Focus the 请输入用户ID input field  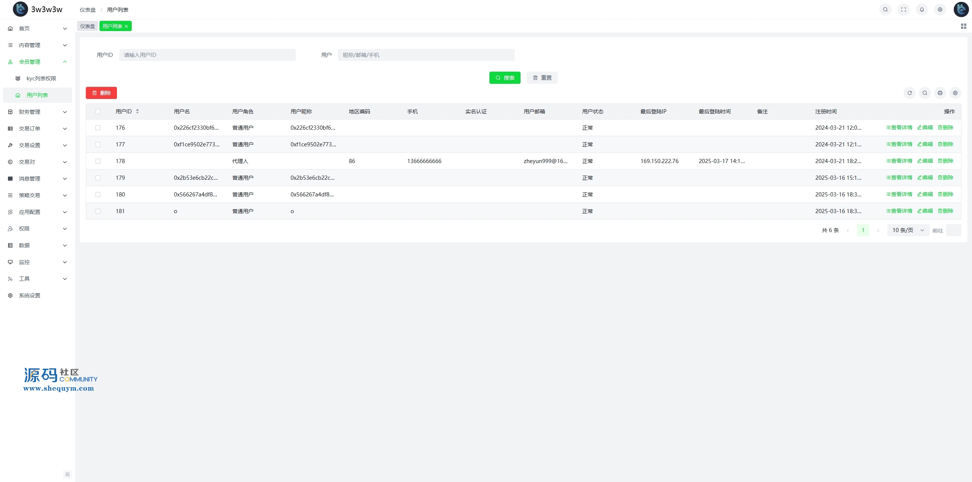click(207, 55)
